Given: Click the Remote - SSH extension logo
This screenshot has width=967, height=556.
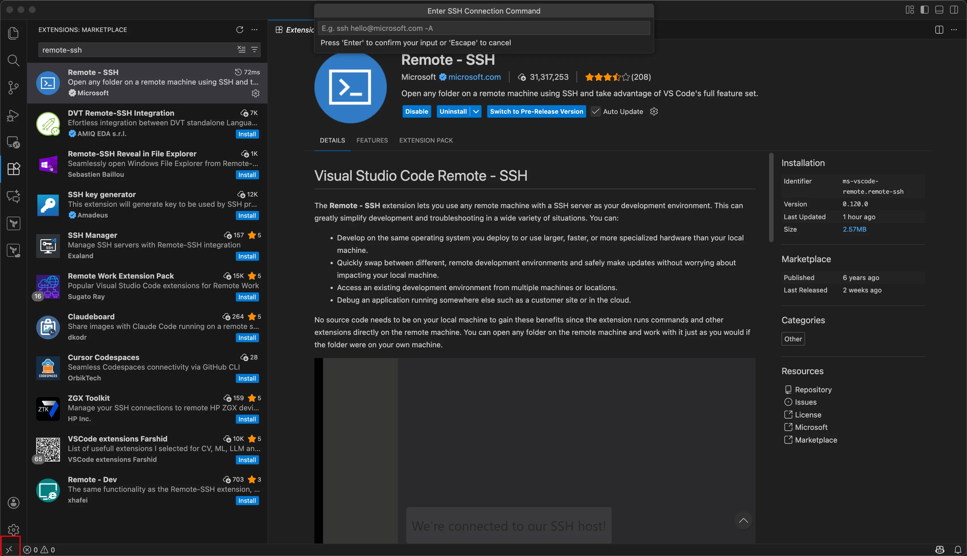Looking at the screenshot, I should 350,87.
